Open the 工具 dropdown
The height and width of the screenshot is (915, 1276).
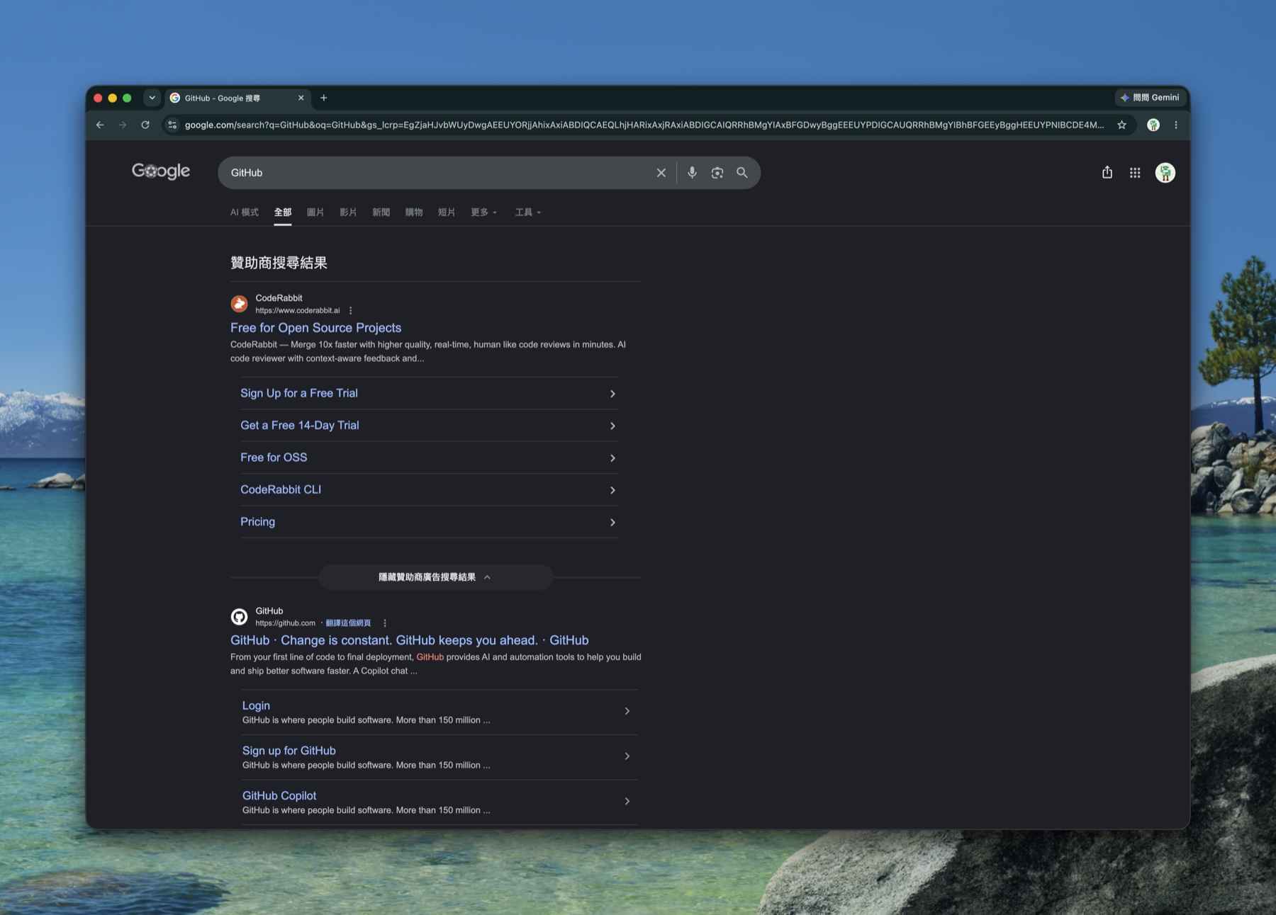[x=528, y=212]
